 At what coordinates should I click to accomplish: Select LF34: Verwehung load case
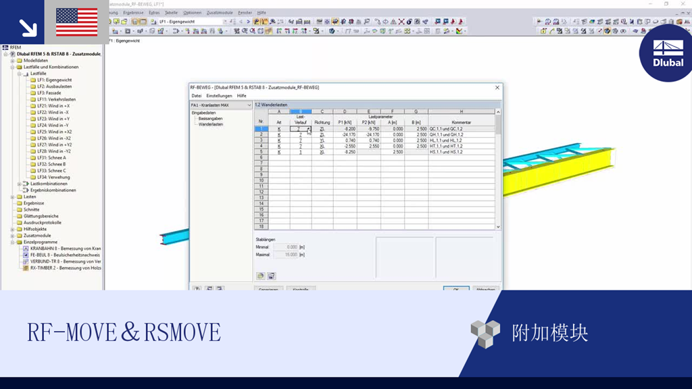(x=53, y=178)
